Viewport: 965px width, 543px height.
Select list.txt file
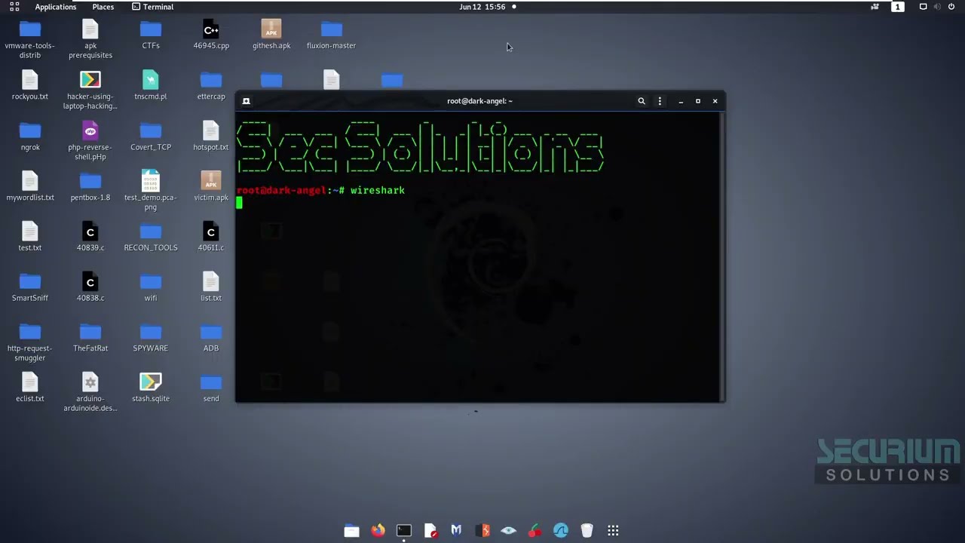[211, 287]
